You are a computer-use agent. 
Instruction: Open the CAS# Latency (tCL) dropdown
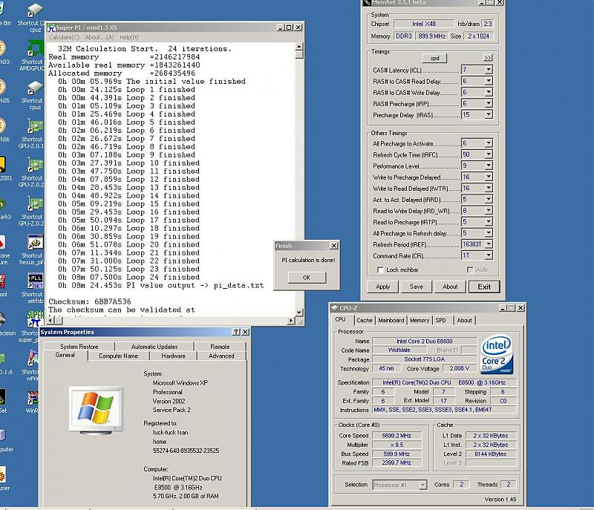489,70
